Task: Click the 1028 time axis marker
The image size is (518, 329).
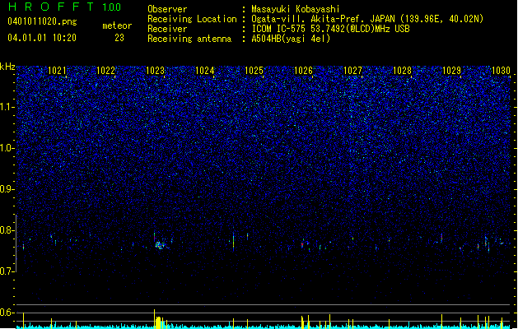Action: tap(402, 70)
